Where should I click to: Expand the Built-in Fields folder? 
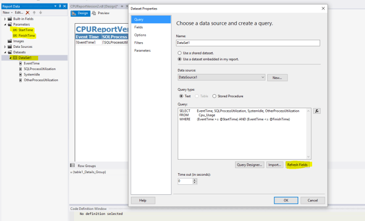(6, 19)
